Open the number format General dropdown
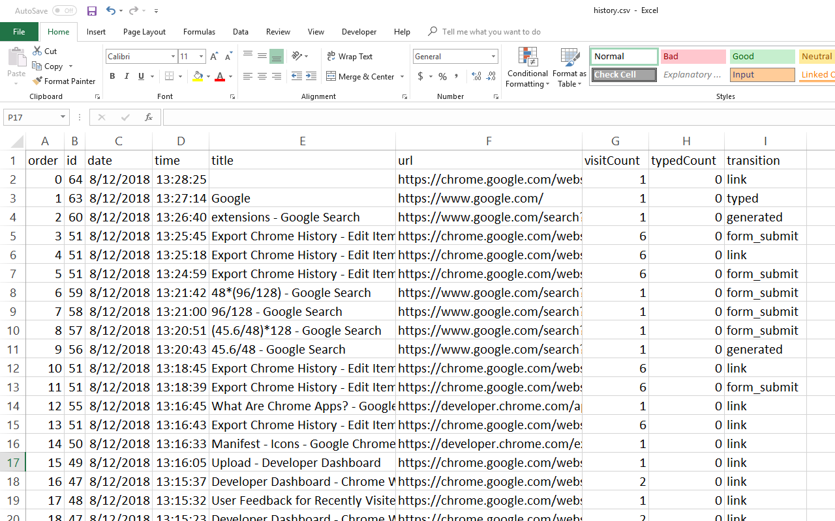Image resolution: width=835 pixels, height=521 pixels. point(493,57)
